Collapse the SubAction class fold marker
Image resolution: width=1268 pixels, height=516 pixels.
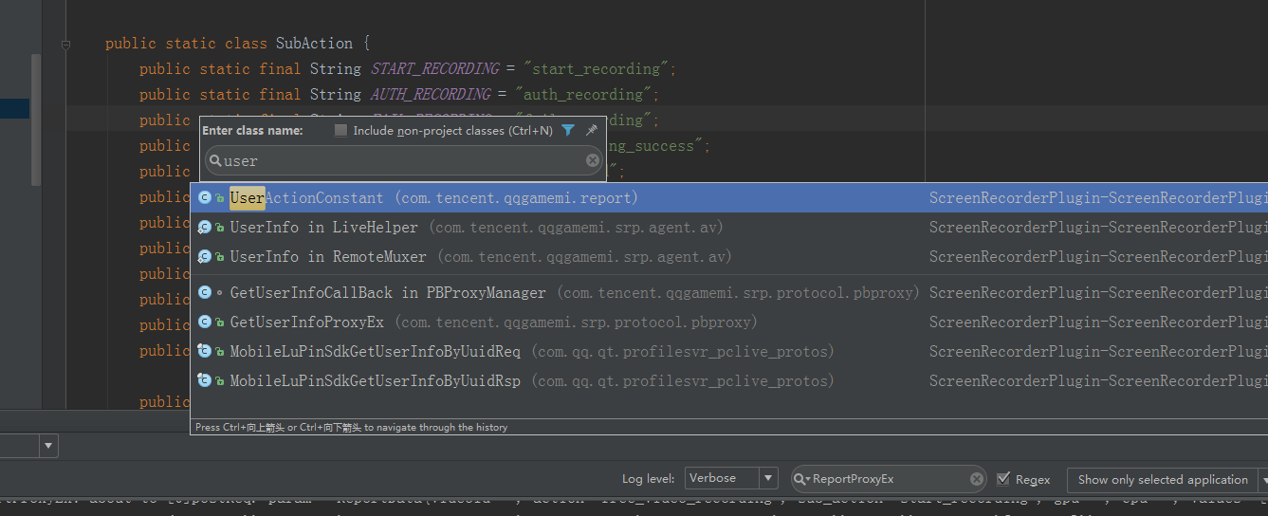65,44
